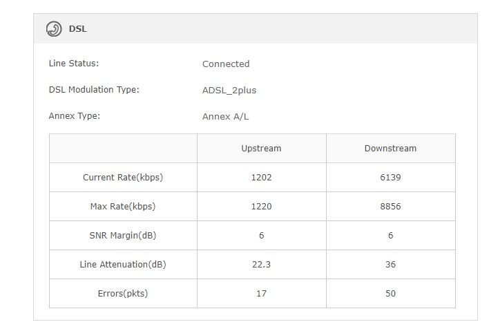Click the Upstream column header
489x329 pixels.
261,149
